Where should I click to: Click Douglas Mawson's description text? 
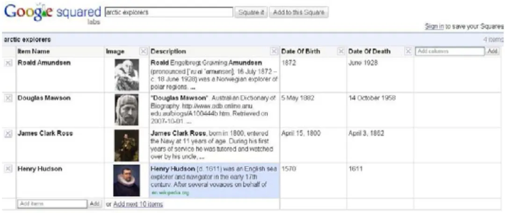213,110
